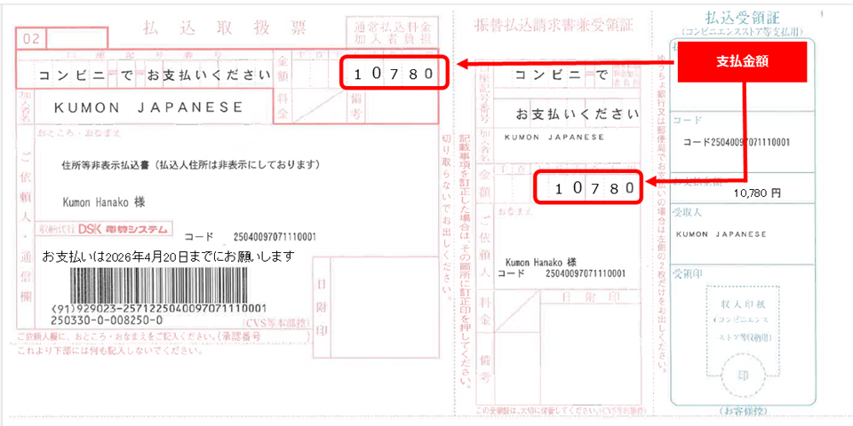Click the "02" box at the top left

click(x=32, y=39)
